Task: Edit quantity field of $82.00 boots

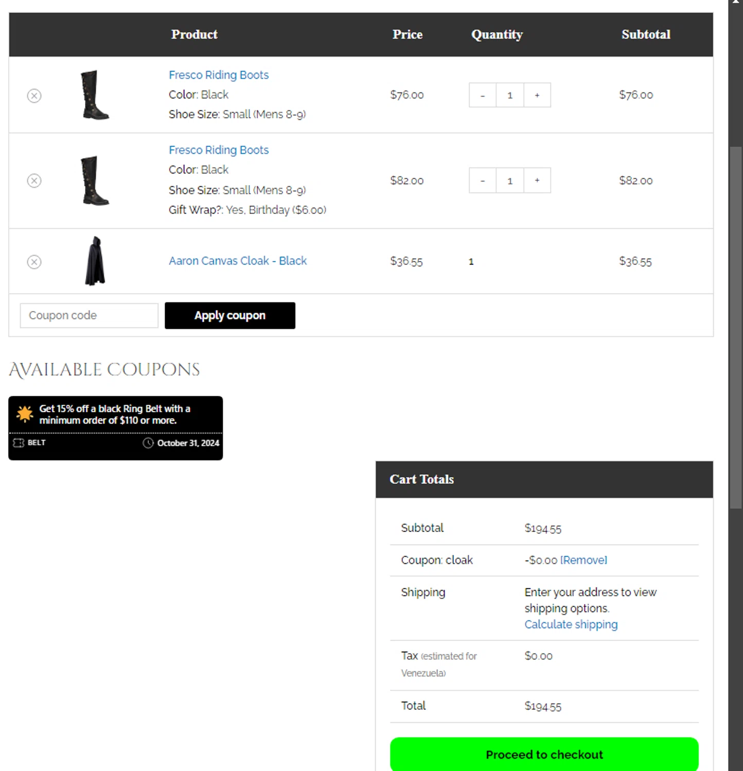Action: coord(510,180)
